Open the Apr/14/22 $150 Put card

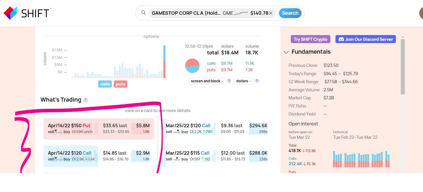tap(99, 128)
